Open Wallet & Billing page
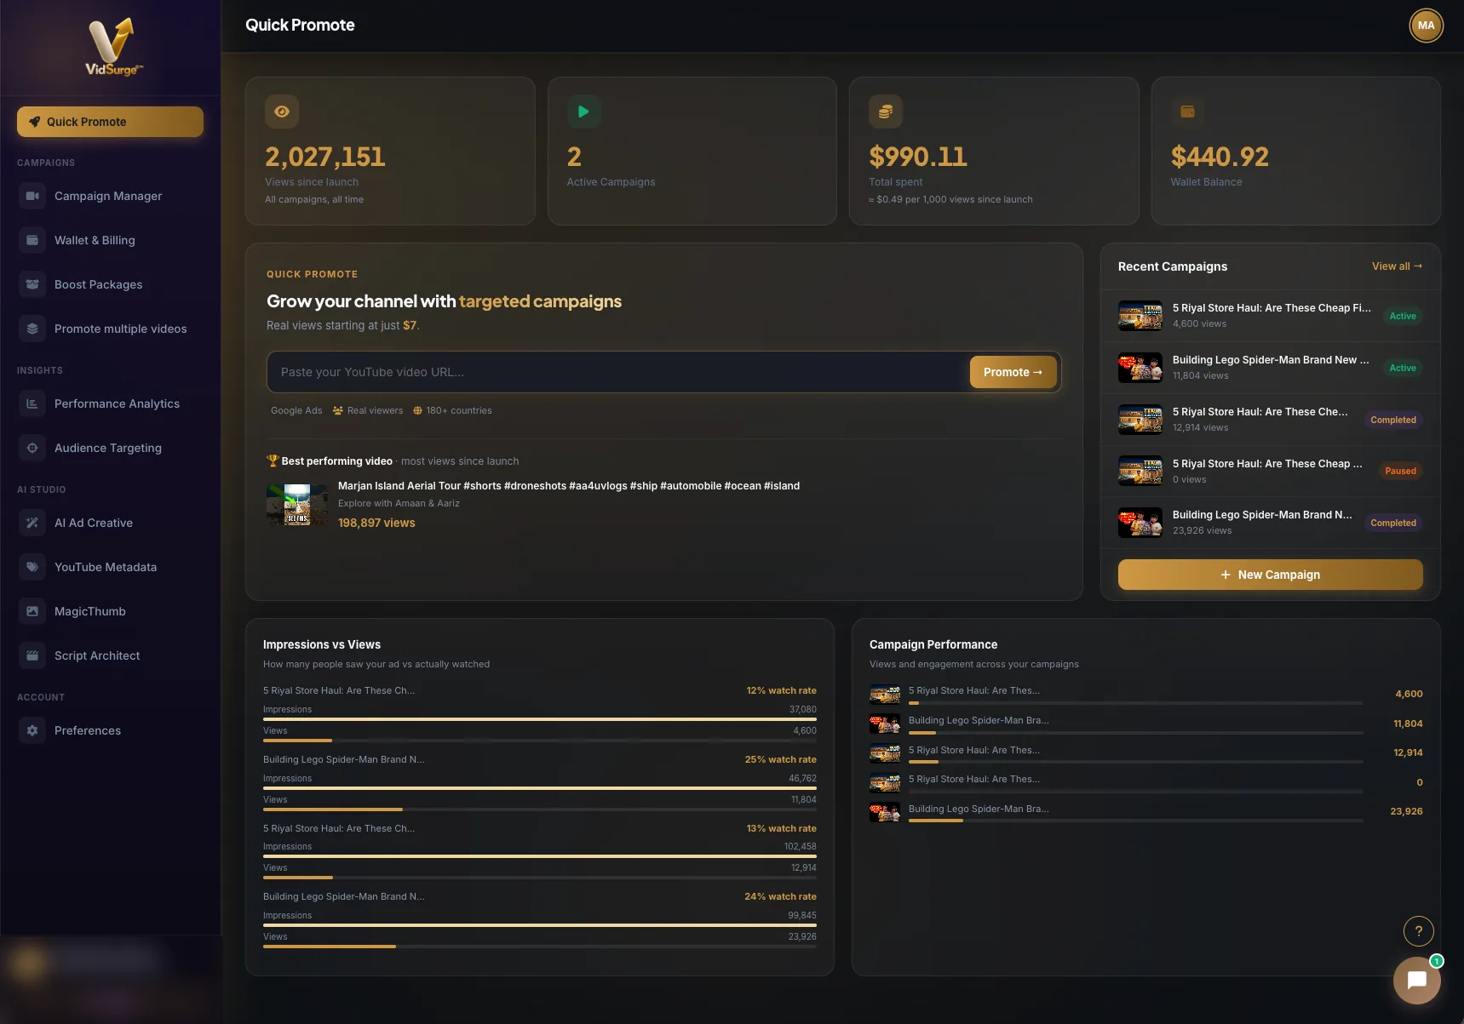 [110, 240]
